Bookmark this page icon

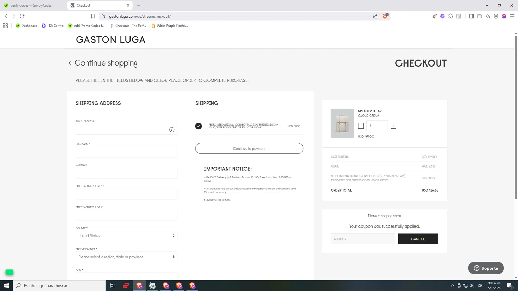pyautogui.click(x=93, y=16)
